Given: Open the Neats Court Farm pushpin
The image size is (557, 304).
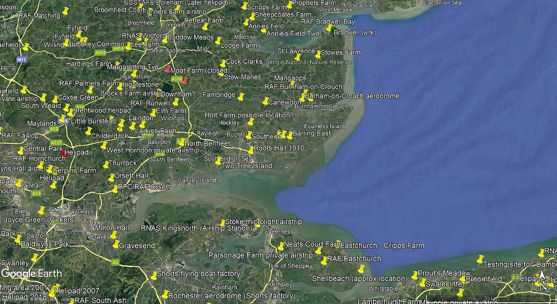Looking at the screenshot, I should click(281, 246).
